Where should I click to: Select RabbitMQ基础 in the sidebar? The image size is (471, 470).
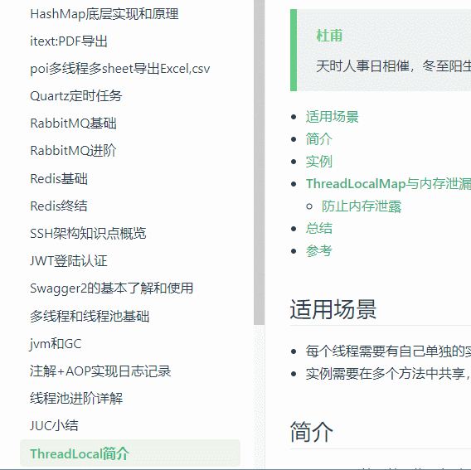(x=73, y=124)
